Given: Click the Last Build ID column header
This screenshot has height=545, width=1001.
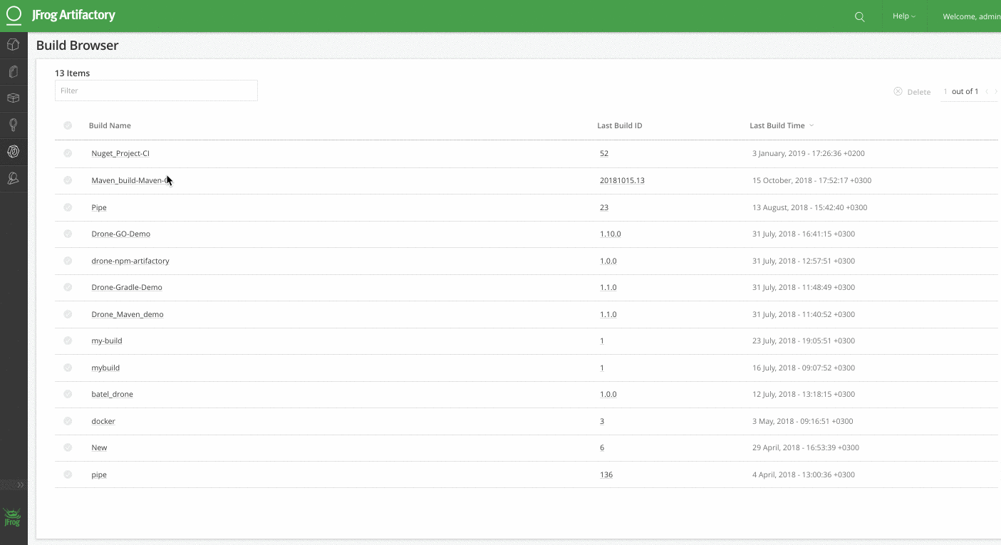Looking at the screenshot, I should pos(619,125).
